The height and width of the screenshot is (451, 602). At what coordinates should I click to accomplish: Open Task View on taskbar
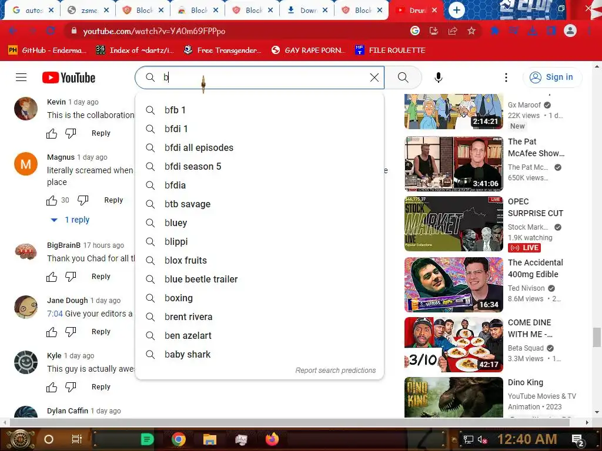point(77,439)
